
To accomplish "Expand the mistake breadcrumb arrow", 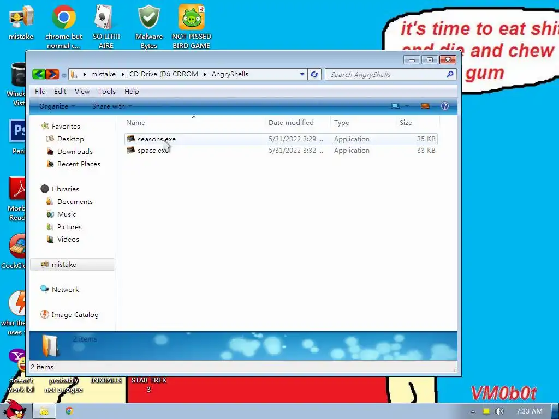I will [122, 74].
